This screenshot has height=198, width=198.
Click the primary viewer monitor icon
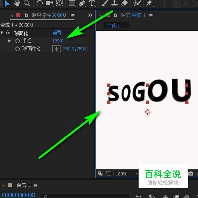[109, 173]
